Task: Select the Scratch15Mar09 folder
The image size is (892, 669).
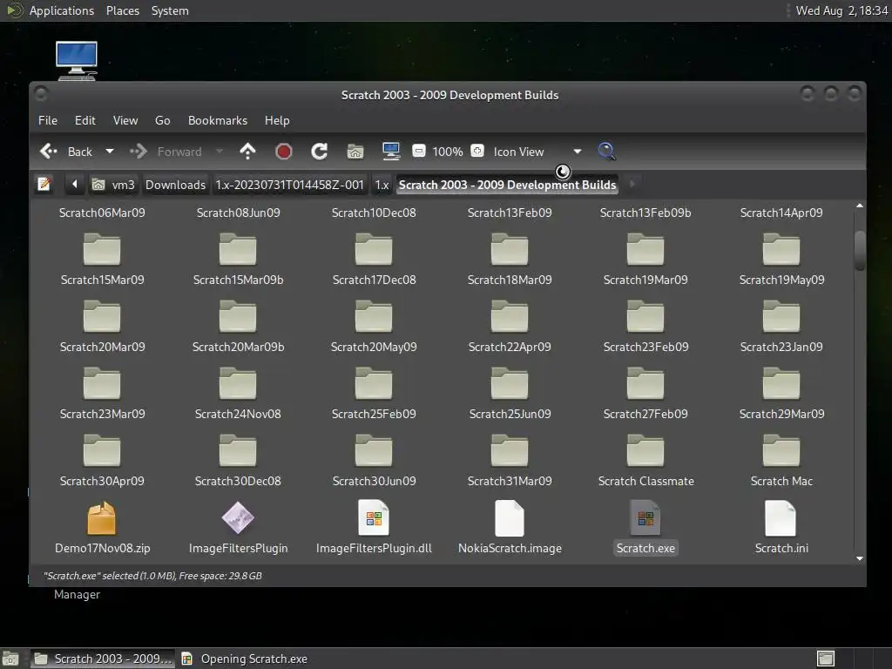Action: point(102,259)
